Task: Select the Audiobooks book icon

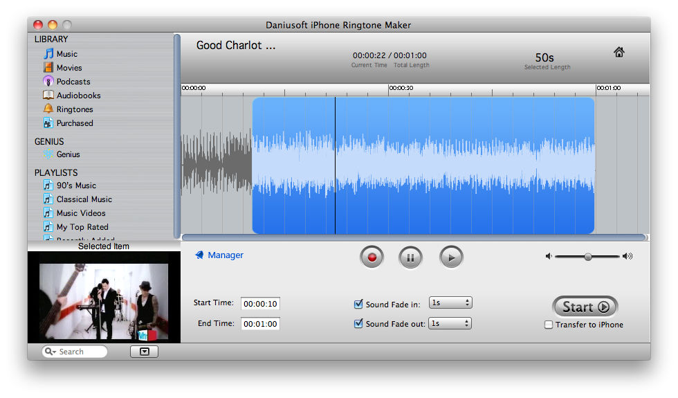Action: tap(48, 96)
